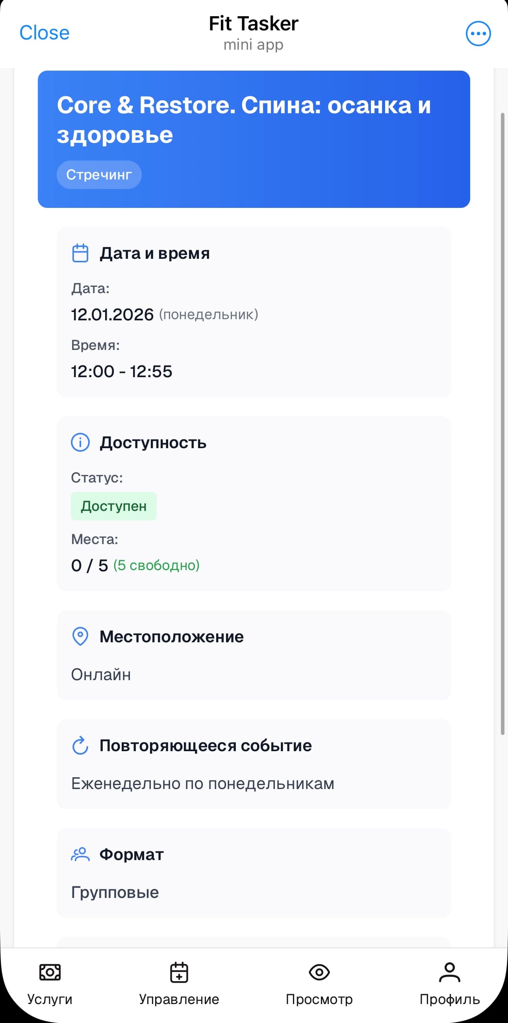508x1023 pixels.
Task: Click the group icon next to Формат
Action: [80, 854]
